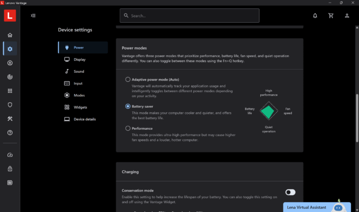Open the bottom dashboard panel icon in sidebar
Image resolution: width=359 pixels, height=212 pixels.
pyautogui.click(x=10, y=182)
